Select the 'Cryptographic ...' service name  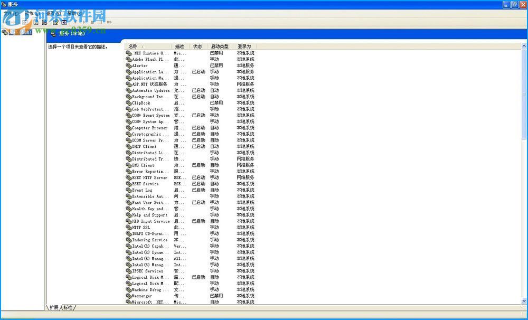click(150, 135)
